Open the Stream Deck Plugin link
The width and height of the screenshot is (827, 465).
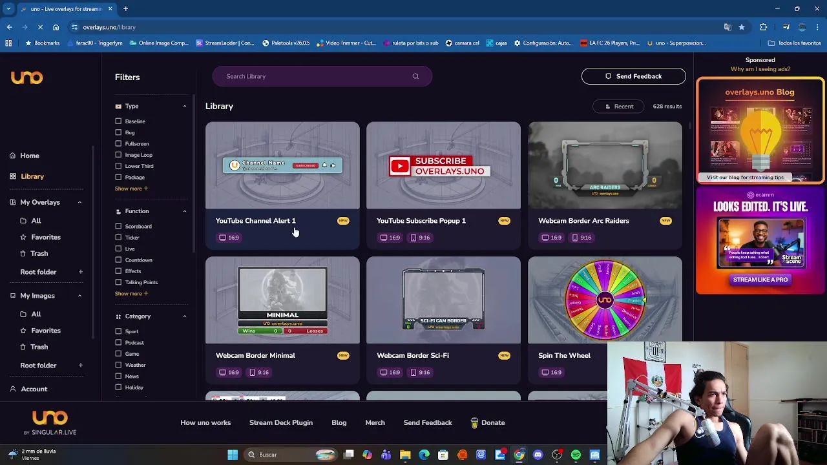coord(281,422)
